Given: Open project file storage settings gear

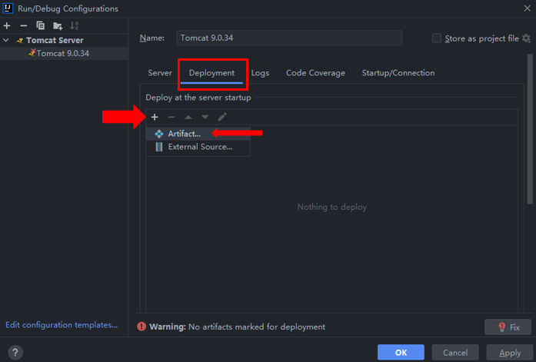Looking at the screenshot, I should (527, 38).
